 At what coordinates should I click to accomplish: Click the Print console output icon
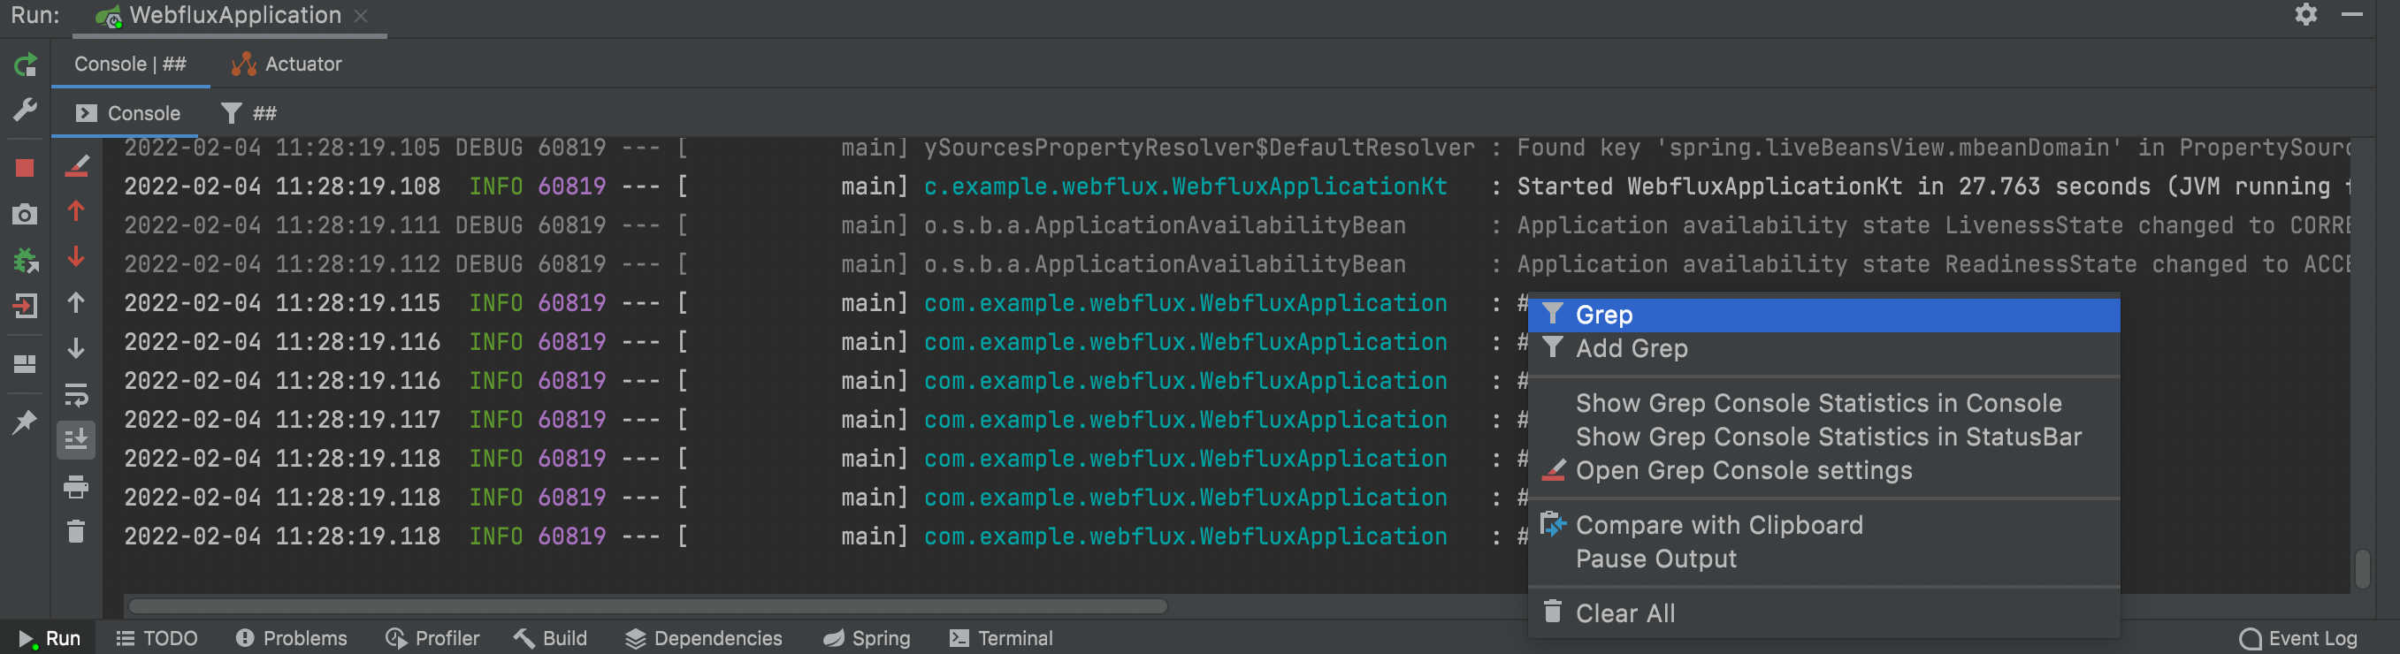pos(76,486)
